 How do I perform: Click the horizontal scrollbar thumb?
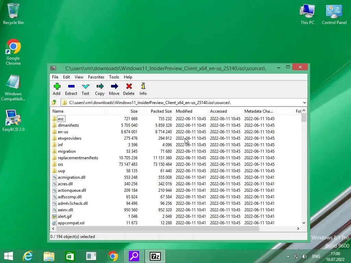(157, 228)
